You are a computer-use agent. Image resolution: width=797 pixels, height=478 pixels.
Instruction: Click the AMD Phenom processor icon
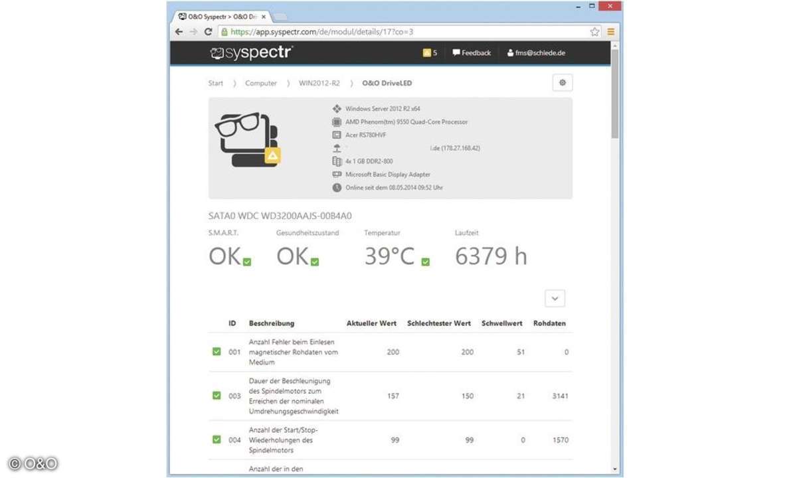(337, 121)
